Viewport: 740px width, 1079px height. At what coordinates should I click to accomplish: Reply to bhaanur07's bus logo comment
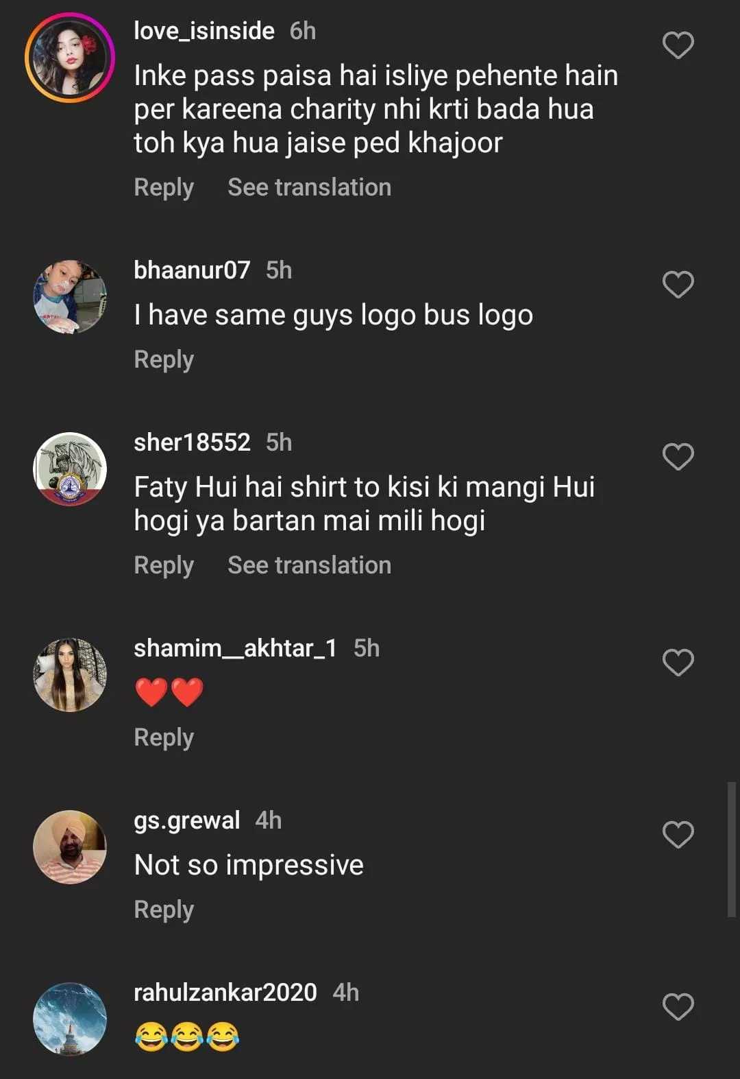[164, 359]
